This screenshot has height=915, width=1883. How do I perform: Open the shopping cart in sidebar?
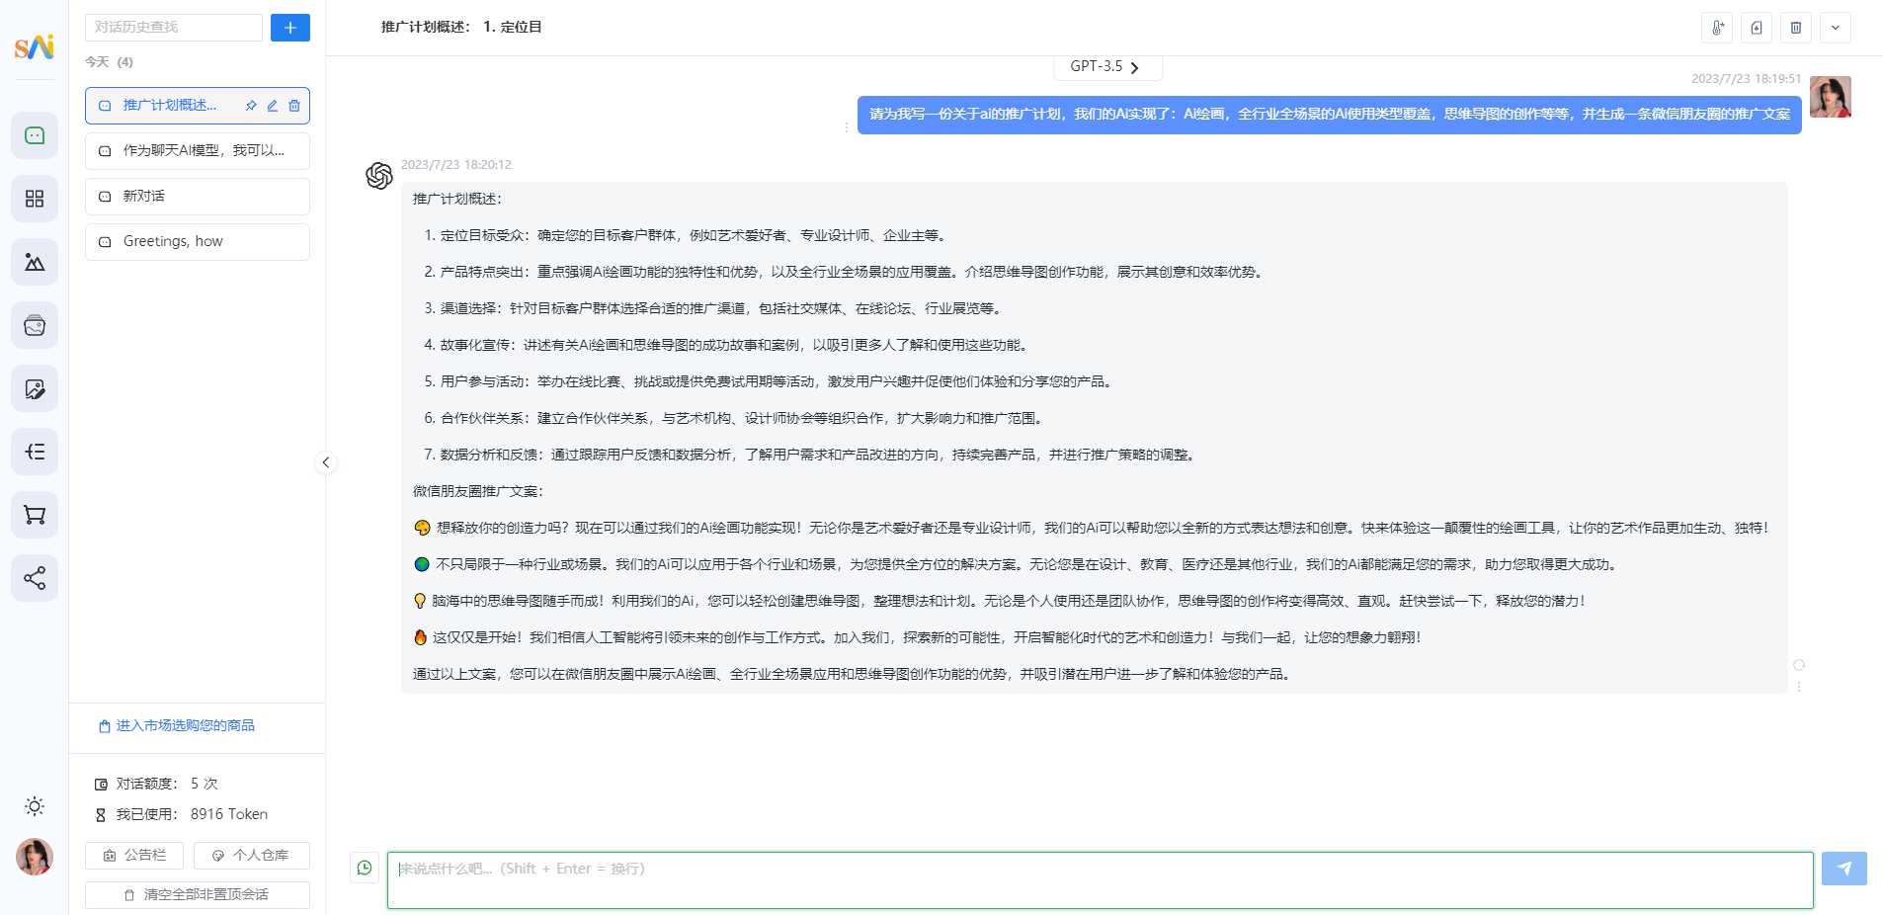(35, 515)
